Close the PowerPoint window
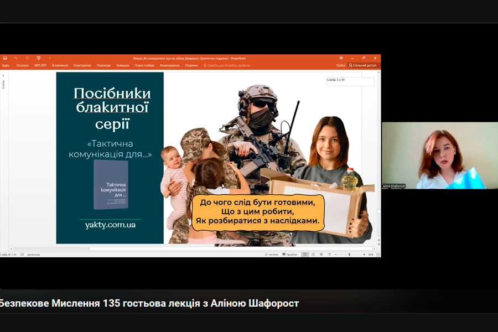Viewport: 498px width, 332px height. (x=375, y=58)
